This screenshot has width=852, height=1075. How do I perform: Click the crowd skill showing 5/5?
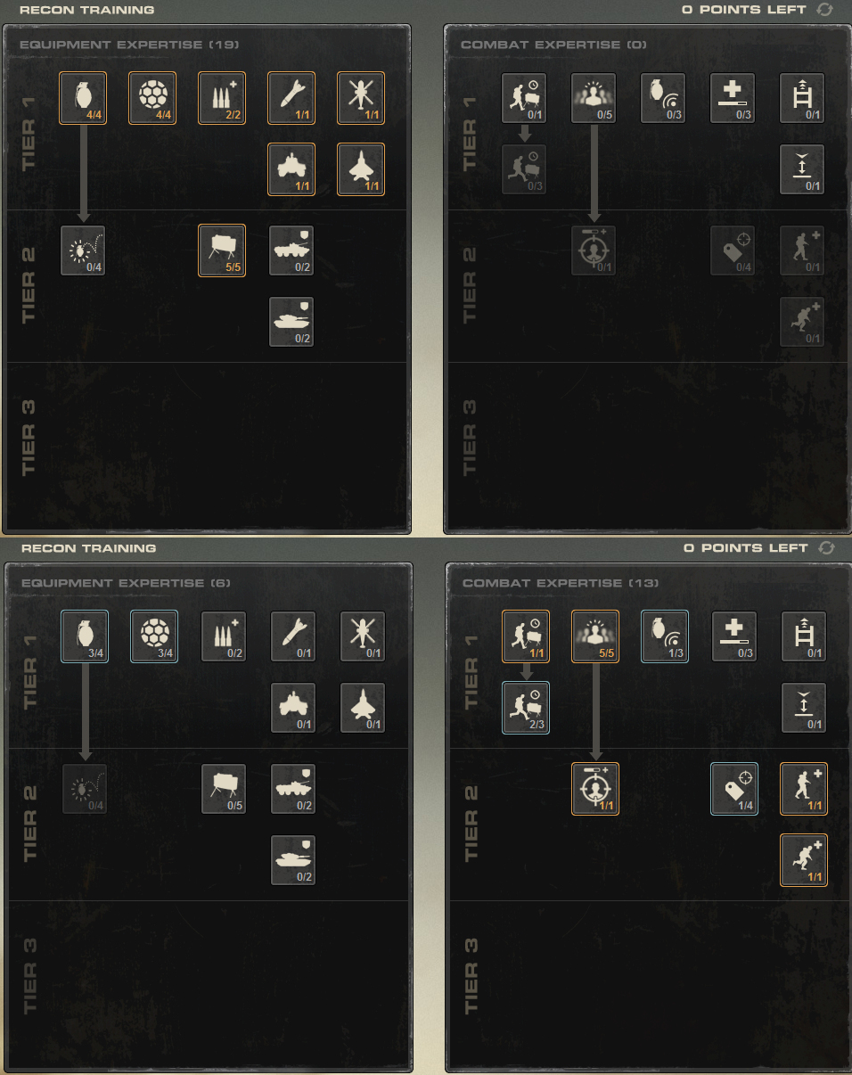594,636
